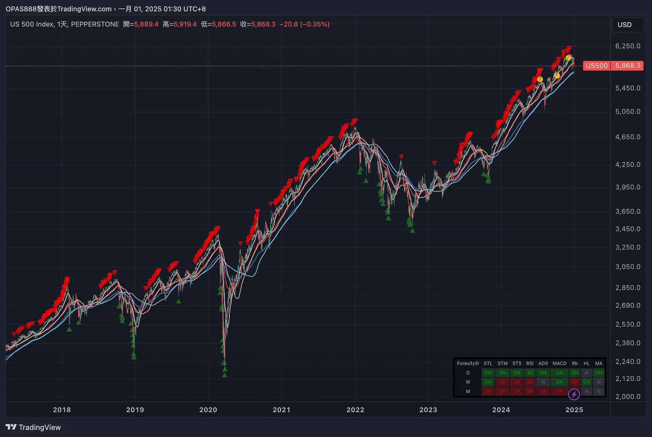The width and height of the screenshot is (652, 437).
Task: Click the 2018 label on the time axis
Action: [x=62, y=410]
